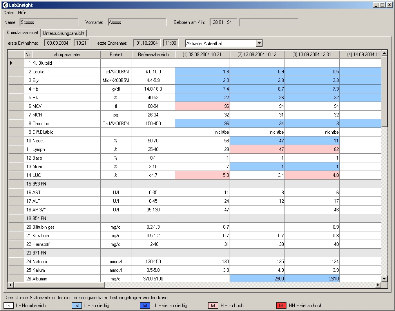The height and width of the screenshot is (311, 395).
Task: Click column header (1) 09.09.2004 10:21
Action: [x=202, y=55]
